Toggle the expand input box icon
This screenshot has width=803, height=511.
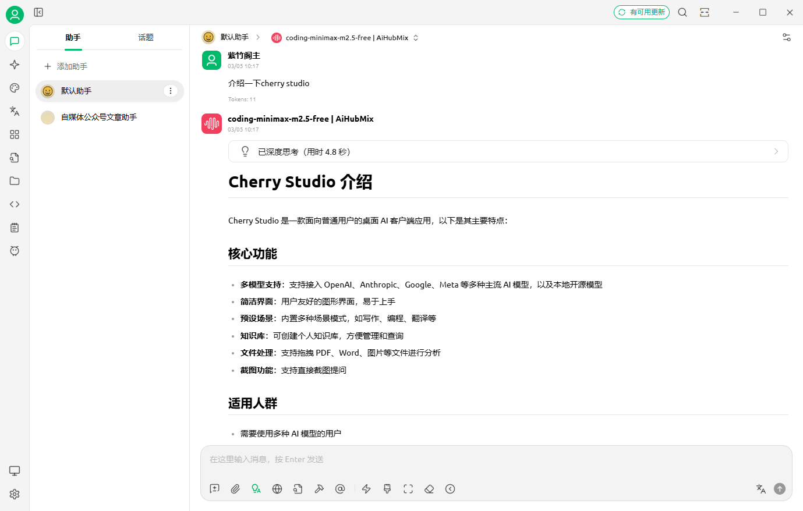(408, 489)
